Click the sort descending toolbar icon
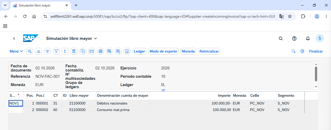 tap(47, 51)
